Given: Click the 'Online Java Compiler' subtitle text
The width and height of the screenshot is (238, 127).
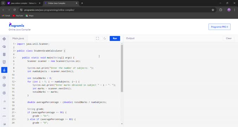Looking at the screenshot, I should coord(20,30).
